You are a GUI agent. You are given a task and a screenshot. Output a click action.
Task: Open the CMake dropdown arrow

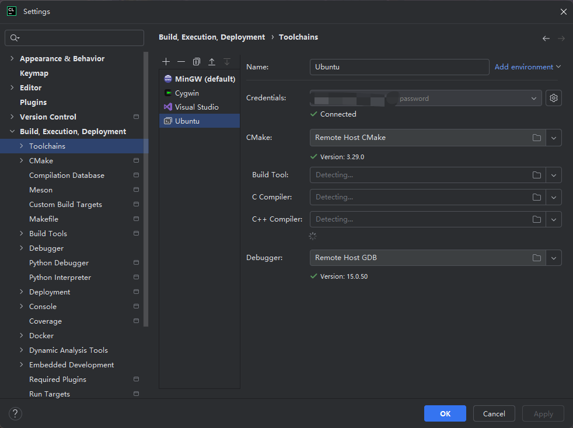(x=554, y=138)
